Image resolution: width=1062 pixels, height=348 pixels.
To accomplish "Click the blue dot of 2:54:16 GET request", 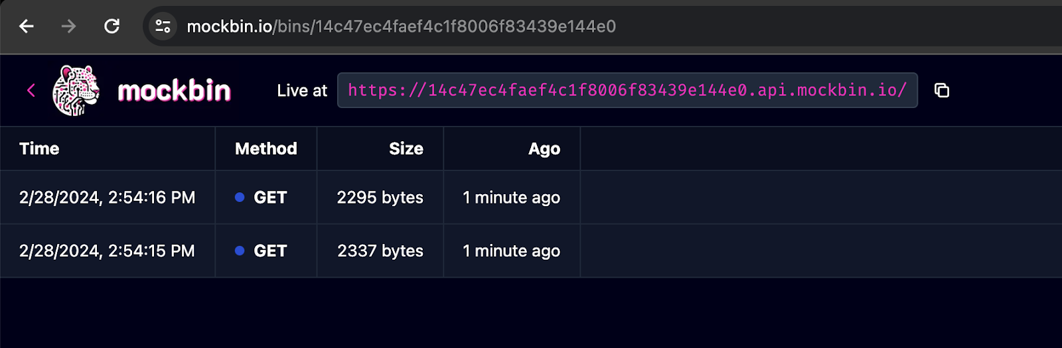I will (x=240, y=197).
